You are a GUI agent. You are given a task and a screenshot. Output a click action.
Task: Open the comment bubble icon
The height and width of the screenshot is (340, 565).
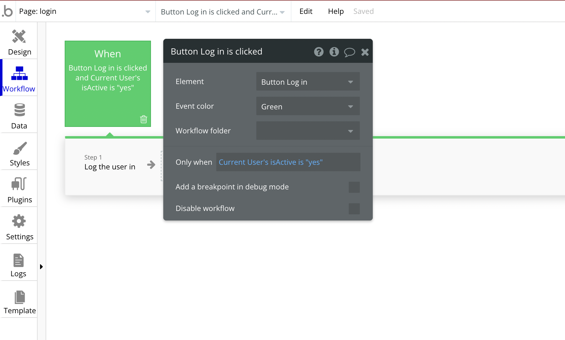[349, 52]
